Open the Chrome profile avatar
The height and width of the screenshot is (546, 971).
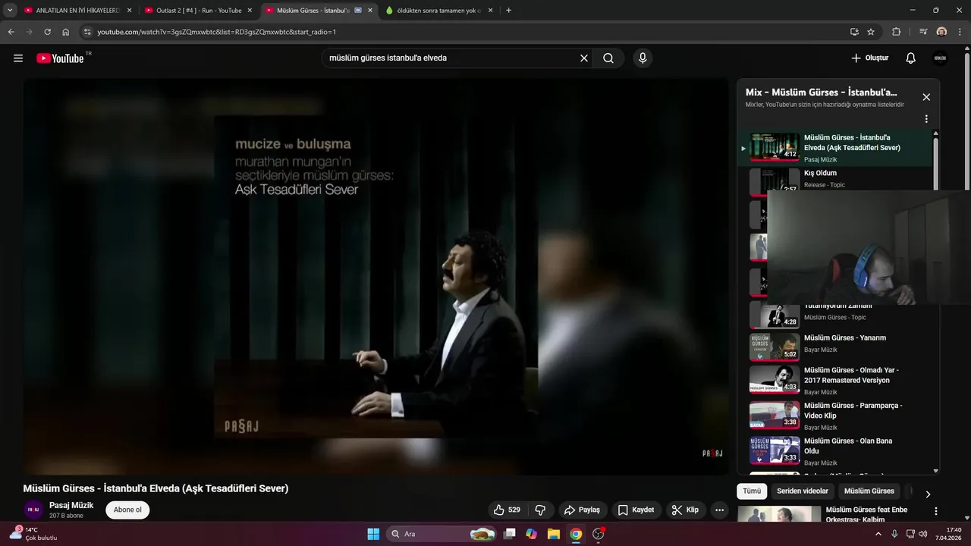click(x=941, y=32)
